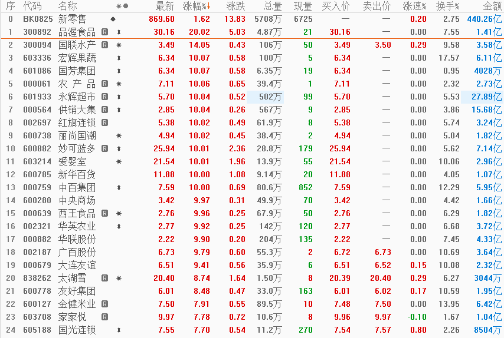Viewport: 504px width, 338px height.
Task: Select stock name 中央商场
Action: (x=77, y=200)
